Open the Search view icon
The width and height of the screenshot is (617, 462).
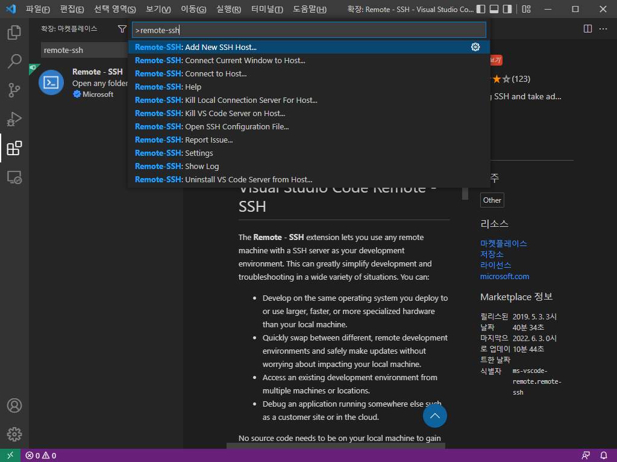14,61
